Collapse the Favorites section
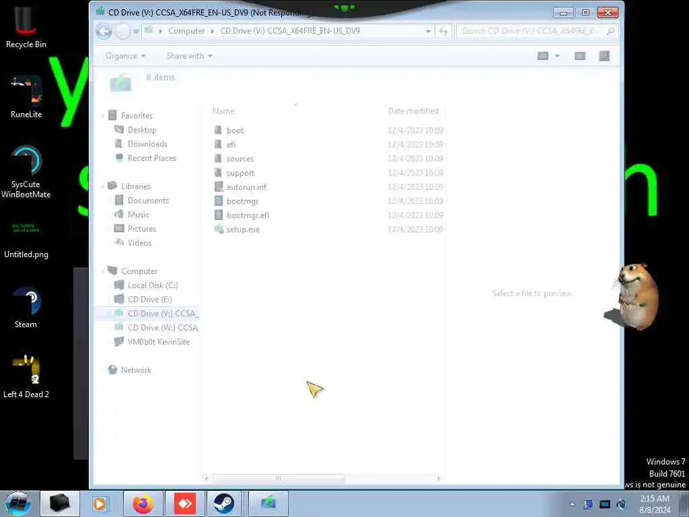Screen dimensions: 689x517 pyautogui.click(x=102, y=116)
